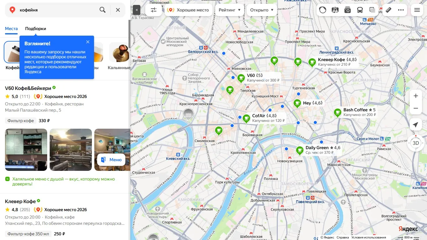
Task: Zoom in with the plus button
Action: coord(416,96)
